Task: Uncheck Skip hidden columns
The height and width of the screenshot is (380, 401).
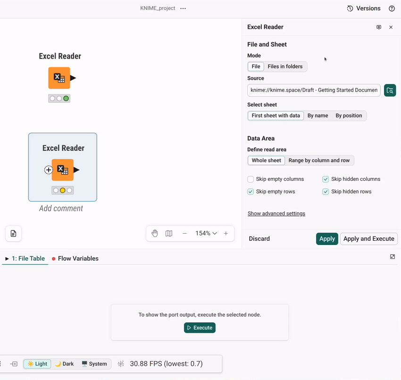Action: tap(326, 179)
